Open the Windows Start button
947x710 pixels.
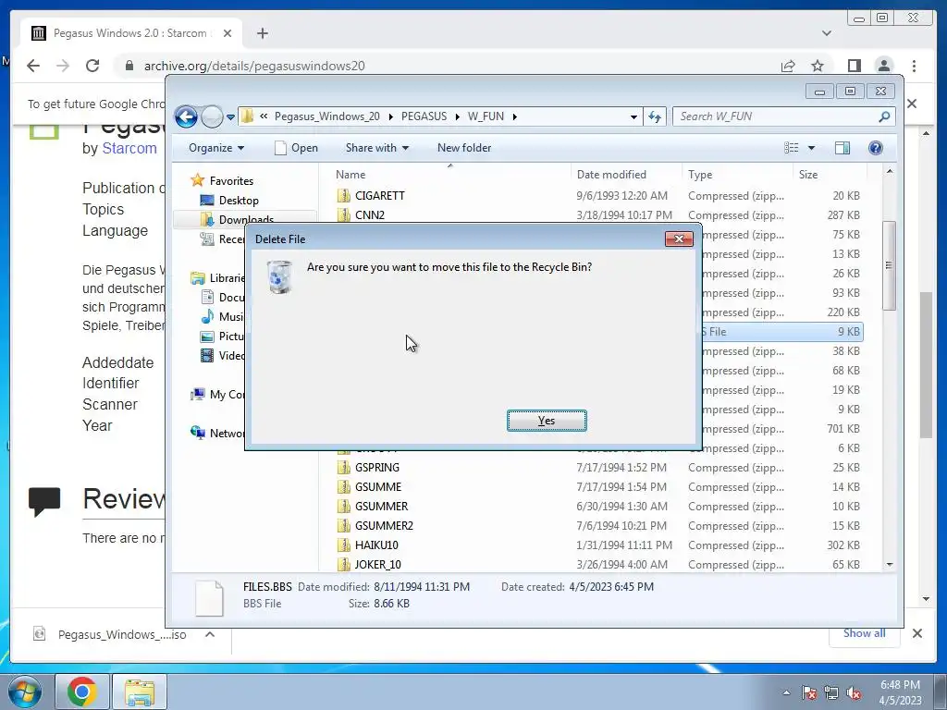pos(25,692)
